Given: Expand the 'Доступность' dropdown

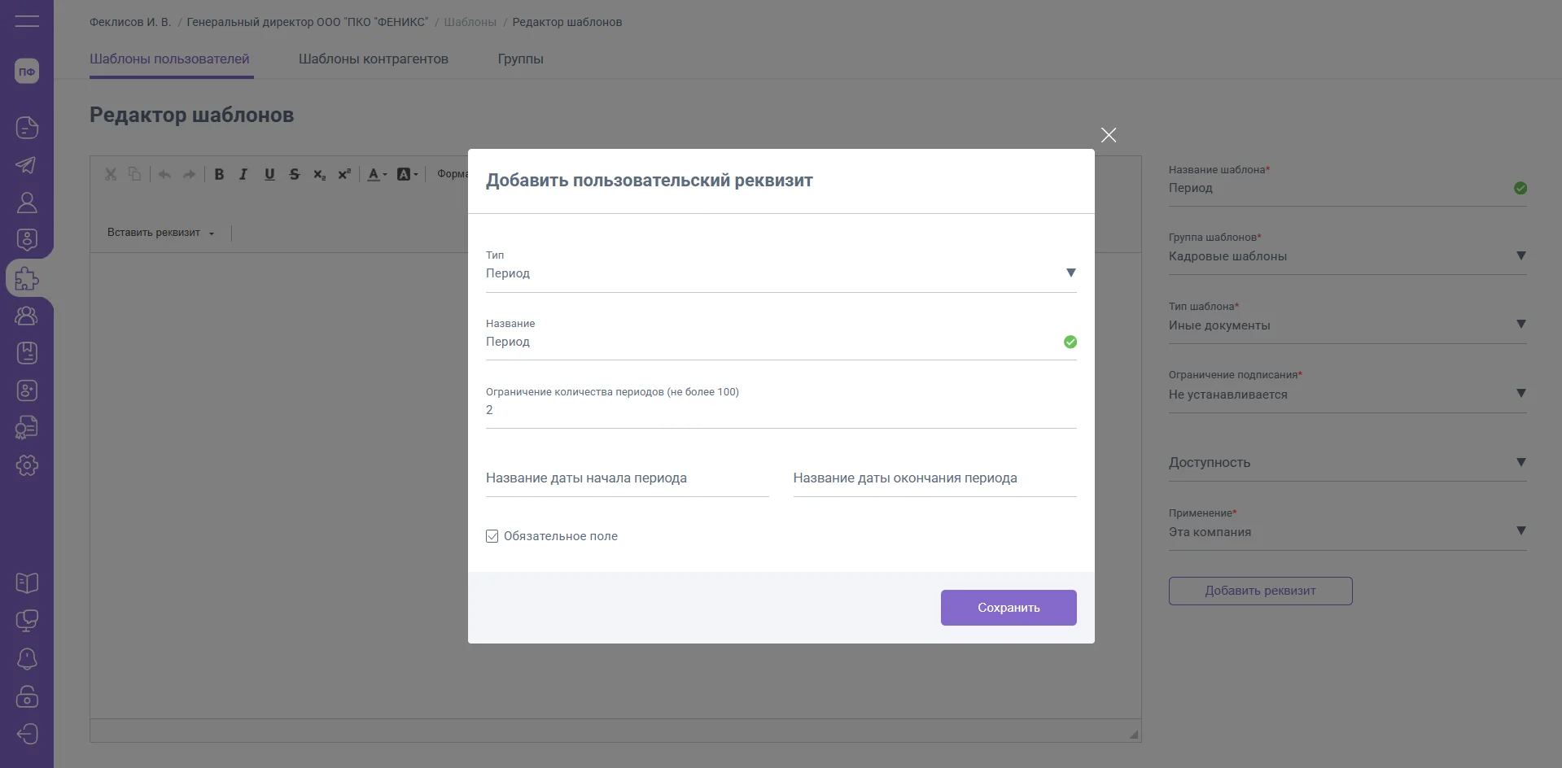Looking at the screenshot, I should point(1520,462).
